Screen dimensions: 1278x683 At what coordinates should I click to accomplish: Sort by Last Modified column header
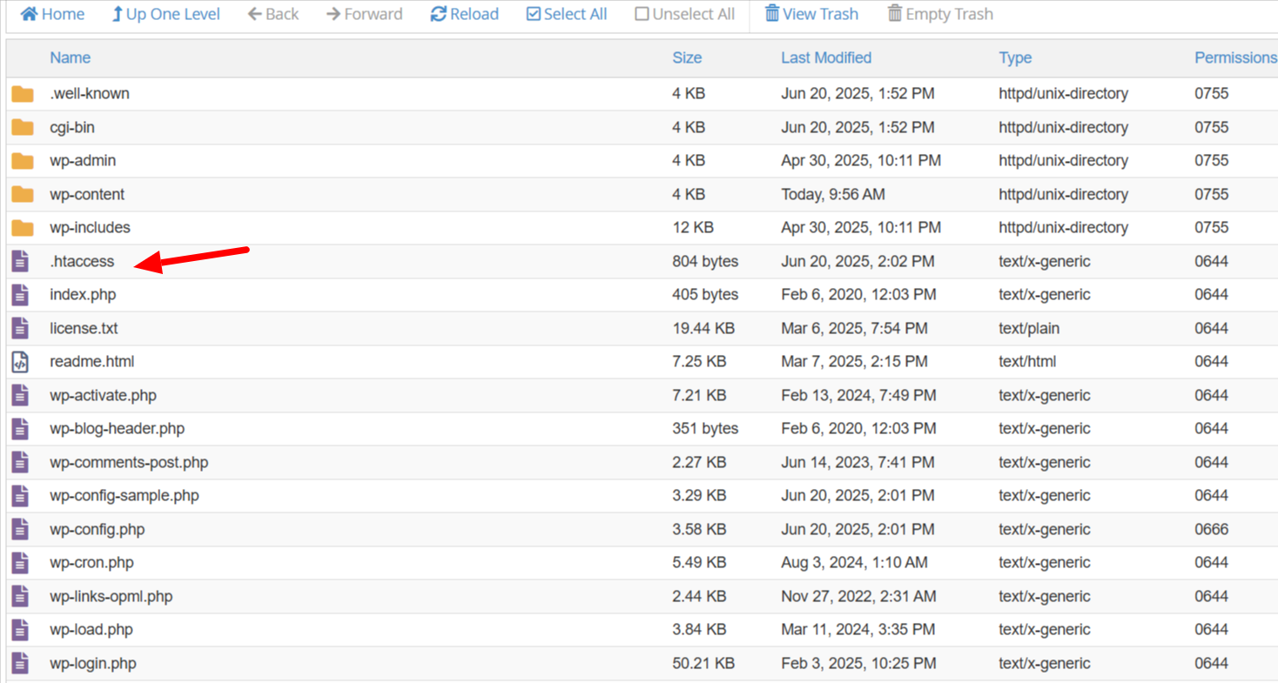[x=826, y=57]
